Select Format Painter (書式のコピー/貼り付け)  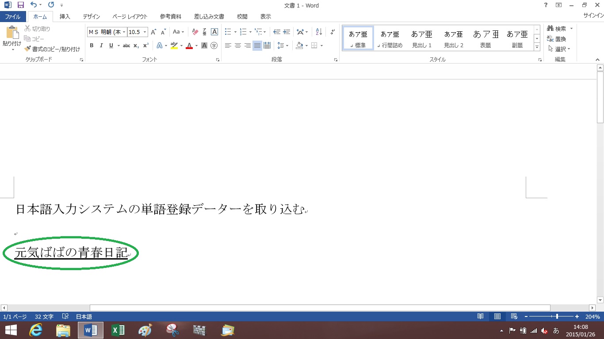(52, 49)
